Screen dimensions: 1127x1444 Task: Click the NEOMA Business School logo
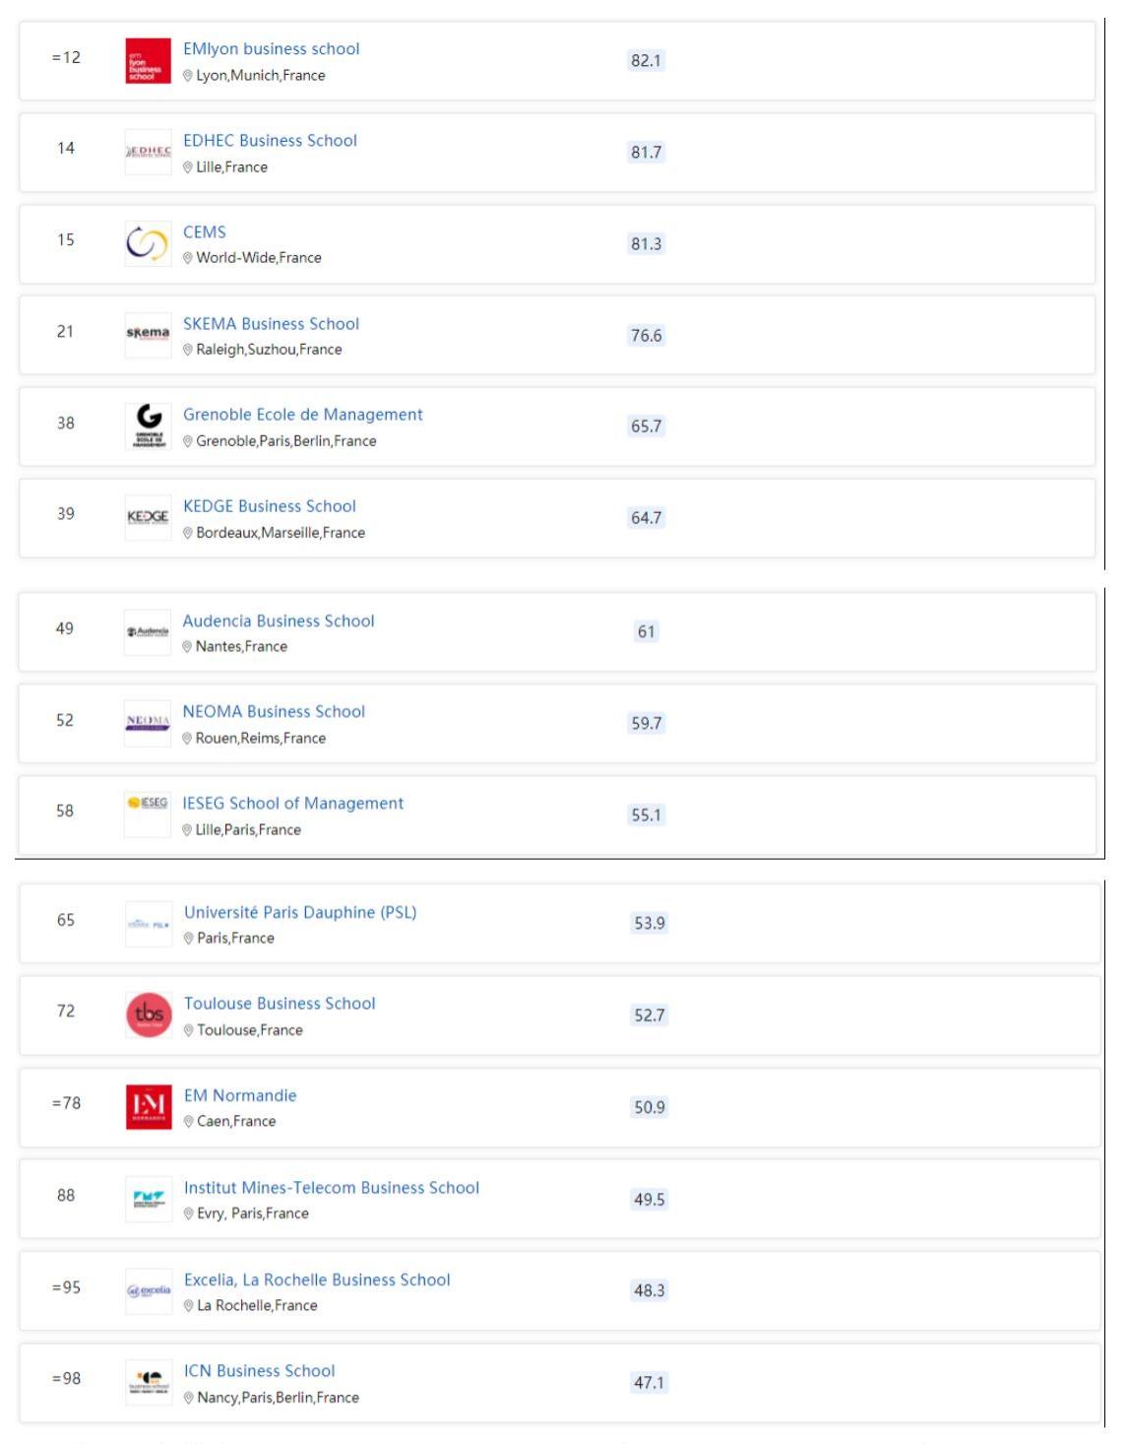coord(148,723)
